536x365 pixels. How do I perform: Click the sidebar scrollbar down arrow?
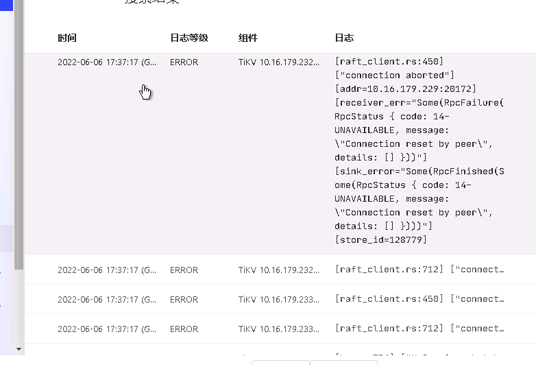tap(19, 349)
